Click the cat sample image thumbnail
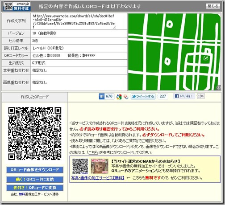The height and width of the screenshot is (205, 225). click(x=100, y=166)
